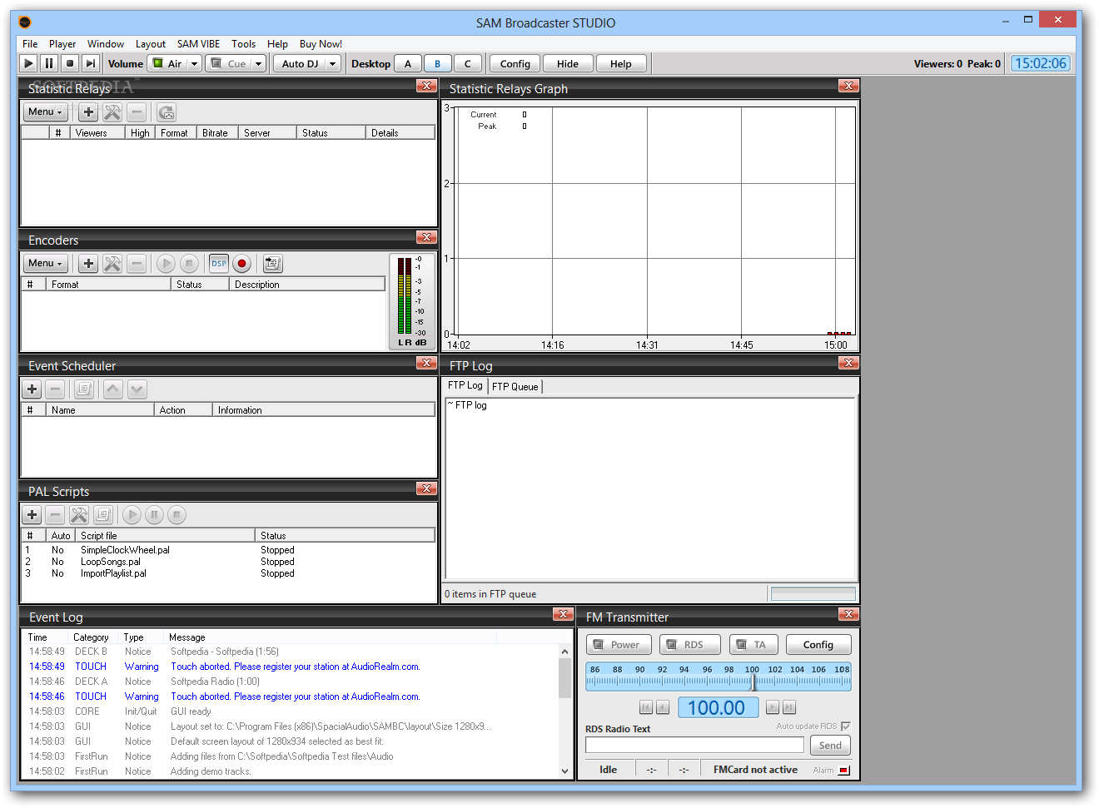The height and width of the screenshot is (808, 1099).
Task: Toggle FM Transmitter RDS button
Action: tap(690, 645)
